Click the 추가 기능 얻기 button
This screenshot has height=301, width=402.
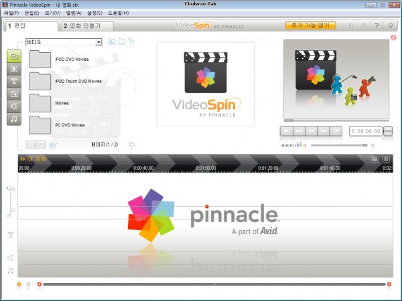click(311, 25)
